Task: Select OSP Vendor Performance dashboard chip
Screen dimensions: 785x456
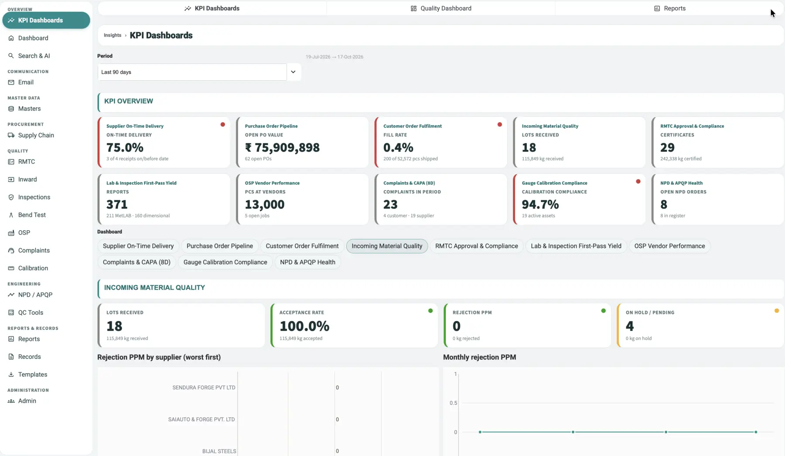Action: point(669,246)
